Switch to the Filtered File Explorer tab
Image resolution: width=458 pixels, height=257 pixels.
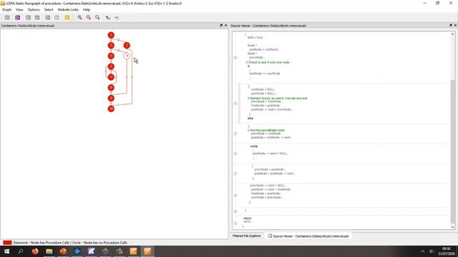[x=246, y=236]
